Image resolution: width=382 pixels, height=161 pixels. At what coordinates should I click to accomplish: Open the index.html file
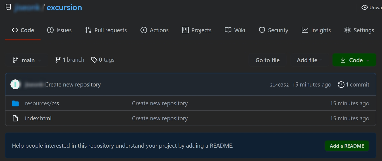pyautogui.click(x=38, y=118)
